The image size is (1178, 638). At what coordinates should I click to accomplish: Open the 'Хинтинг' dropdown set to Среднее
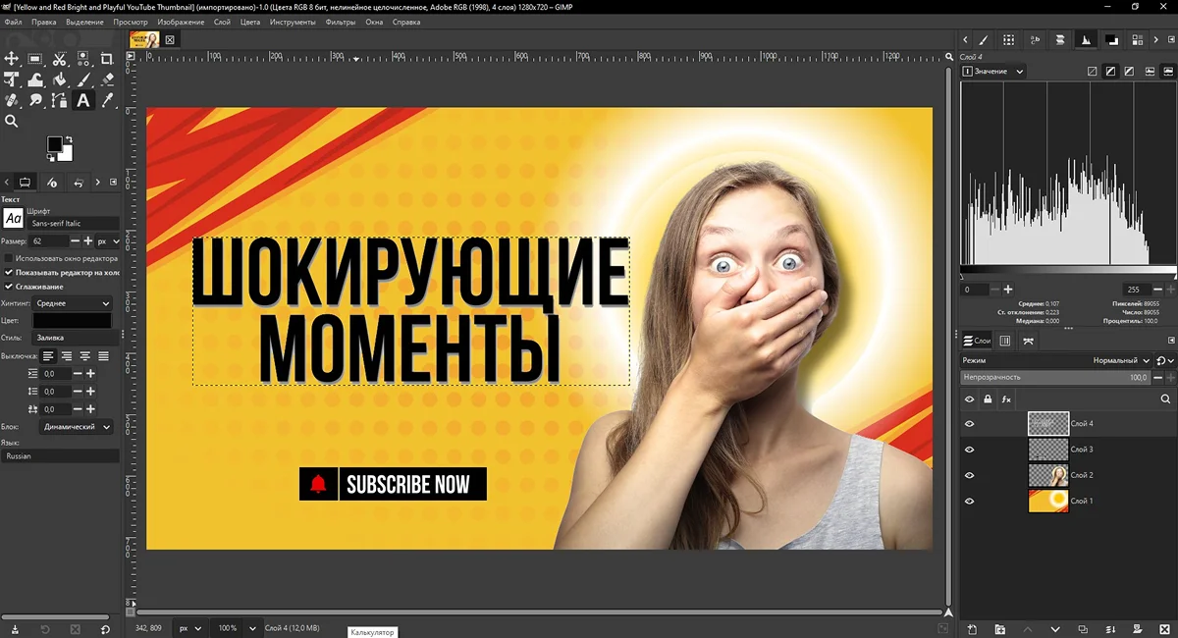click(x=74, y=304)
